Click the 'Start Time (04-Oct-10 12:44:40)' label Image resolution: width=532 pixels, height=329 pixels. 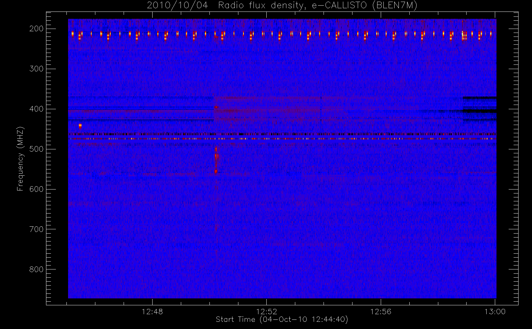pyautogui.click(x=282, y=319)
